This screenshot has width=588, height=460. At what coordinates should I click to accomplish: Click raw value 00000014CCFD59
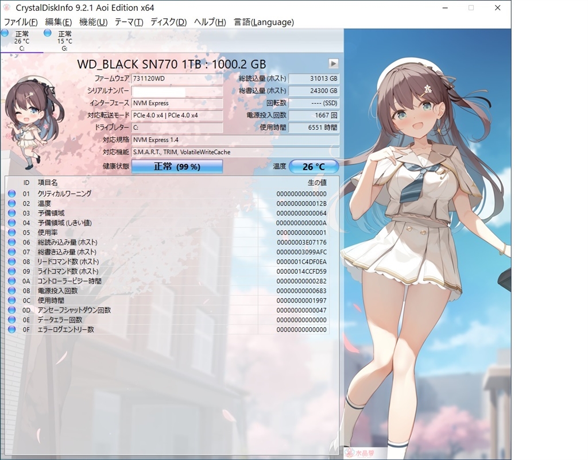pyautogui.click(x=301, y=272)
